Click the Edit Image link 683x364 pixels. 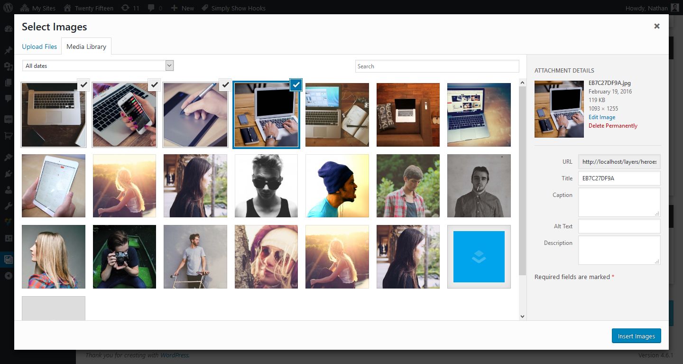click(602, 117)
